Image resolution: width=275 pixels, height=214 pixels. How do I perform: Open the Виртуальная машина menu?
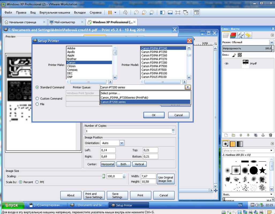click(55, 13)
